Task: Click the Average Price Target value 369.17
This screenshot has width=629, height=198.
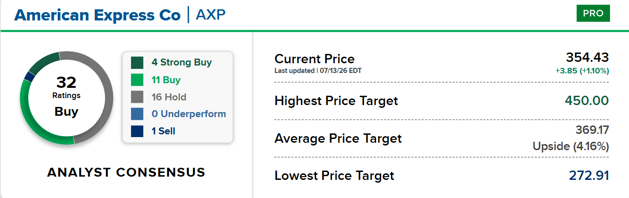Action: coord(592,130)
